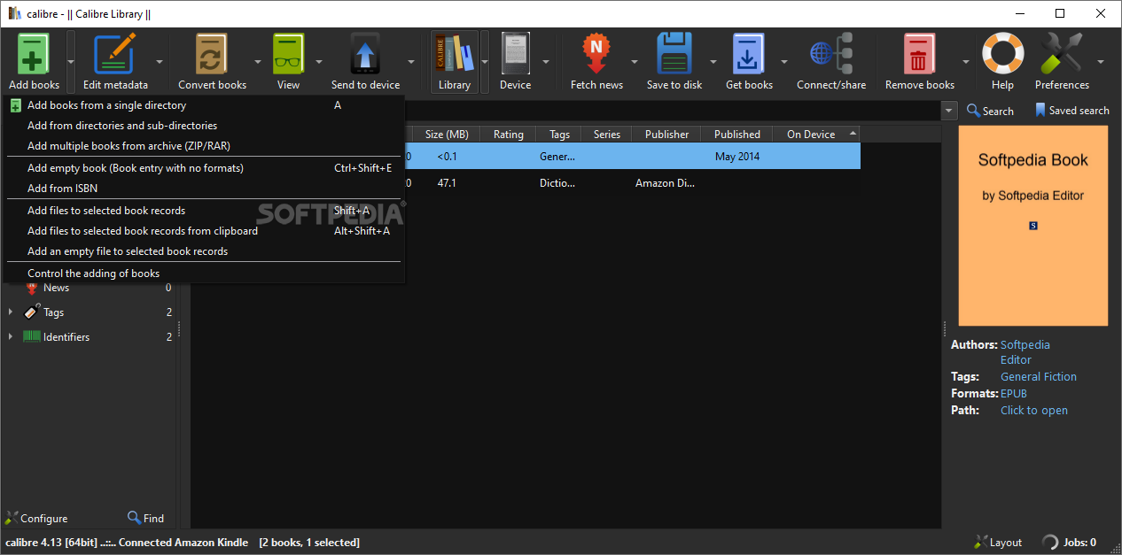The height and width of the screenshot is (555, 1122).
Task: Click Send to device icon
Action: pyautogui.click(x=365, y=54)
